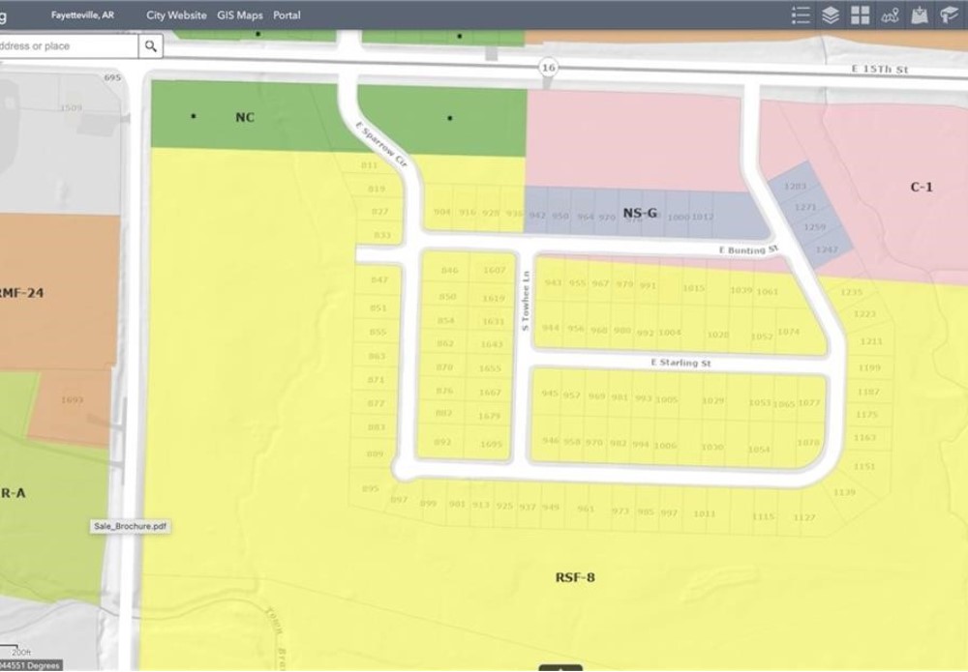
Task: Click the blue-gray NS-G zoning district
Action: pyautogui.click(x=640, y=212)
